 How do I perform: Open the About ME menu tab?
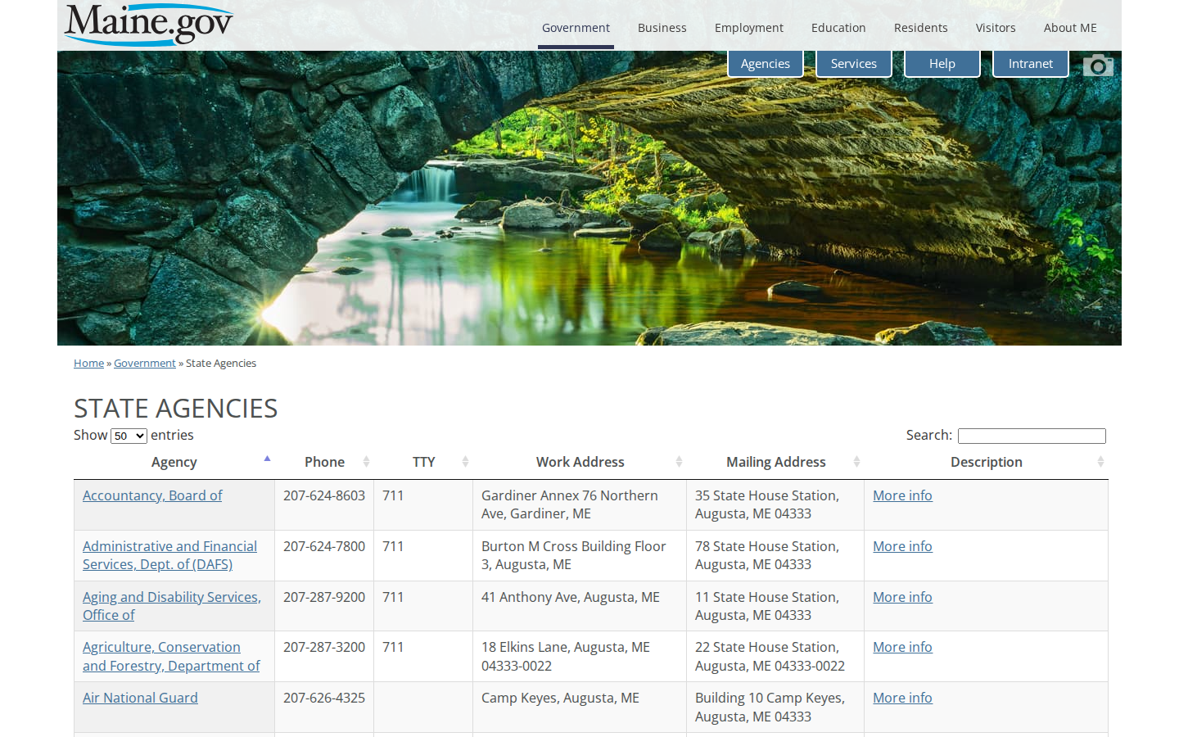[1070, 28]
